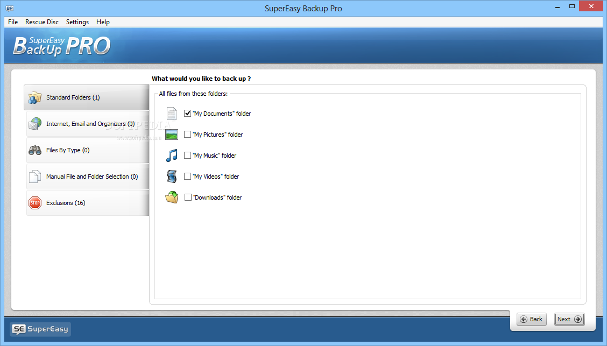607x346 pixels.
Task: Click "All files from these folders:" group label
Action: click(x=193, y=94)
